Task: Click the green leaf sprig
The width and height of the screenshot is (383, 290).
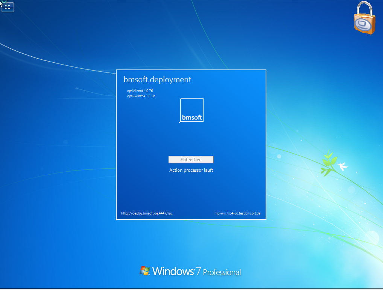Action: [x=328, y=163]
